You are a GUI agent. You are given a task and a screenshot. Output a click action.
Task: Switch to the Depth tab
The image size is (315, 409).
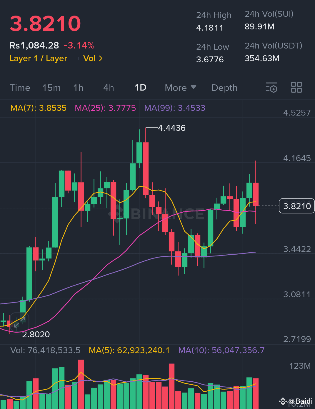tap(224, 88)
